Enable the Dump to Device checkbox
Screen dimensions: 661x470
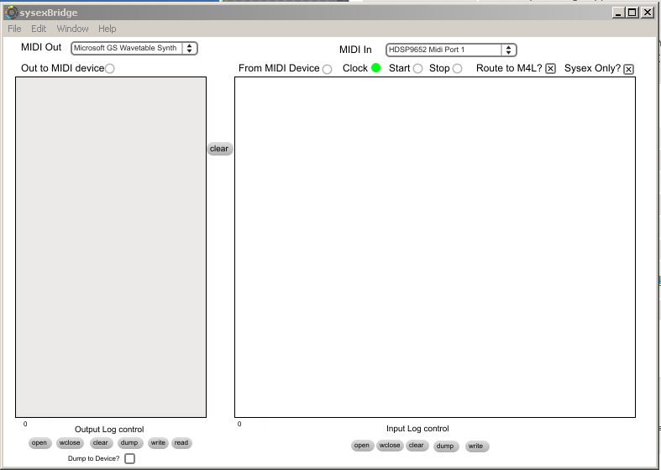(x=129, y=458)
